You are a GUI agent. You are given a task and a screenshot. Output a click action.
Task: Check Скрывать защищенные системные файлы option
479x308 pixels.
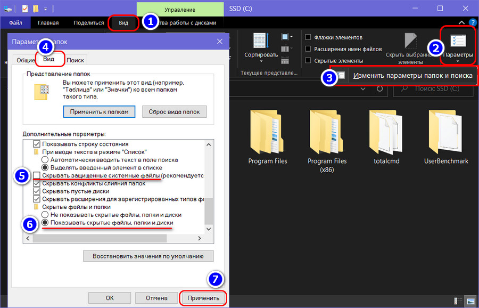tap(37, 175)
